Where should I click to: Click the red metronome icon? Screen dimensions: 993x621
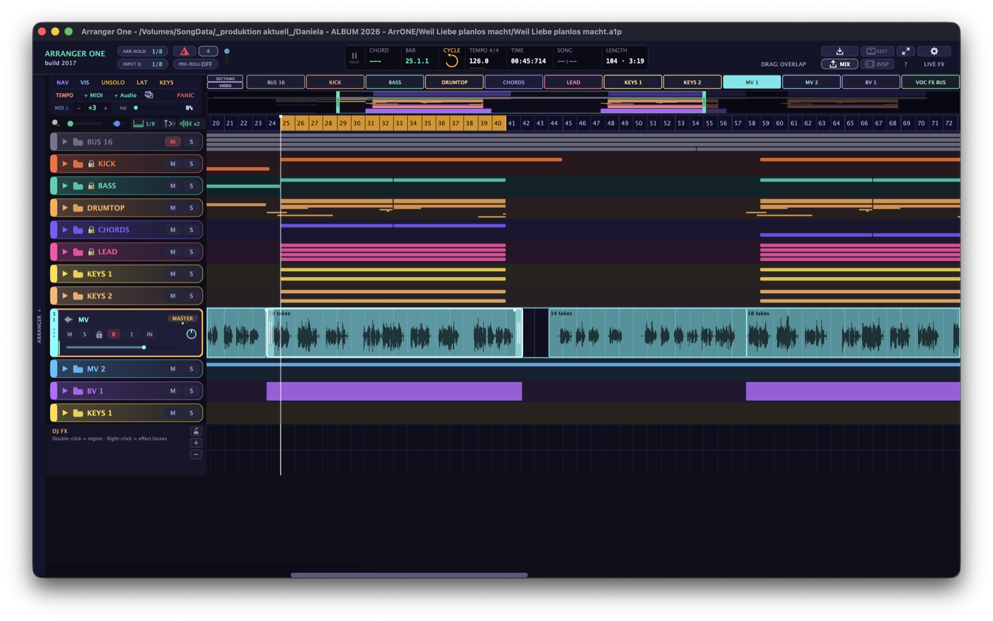click(184, 51)
